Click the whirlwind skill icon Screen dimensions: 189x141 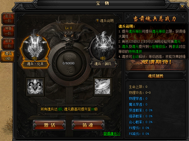[103, 86]
